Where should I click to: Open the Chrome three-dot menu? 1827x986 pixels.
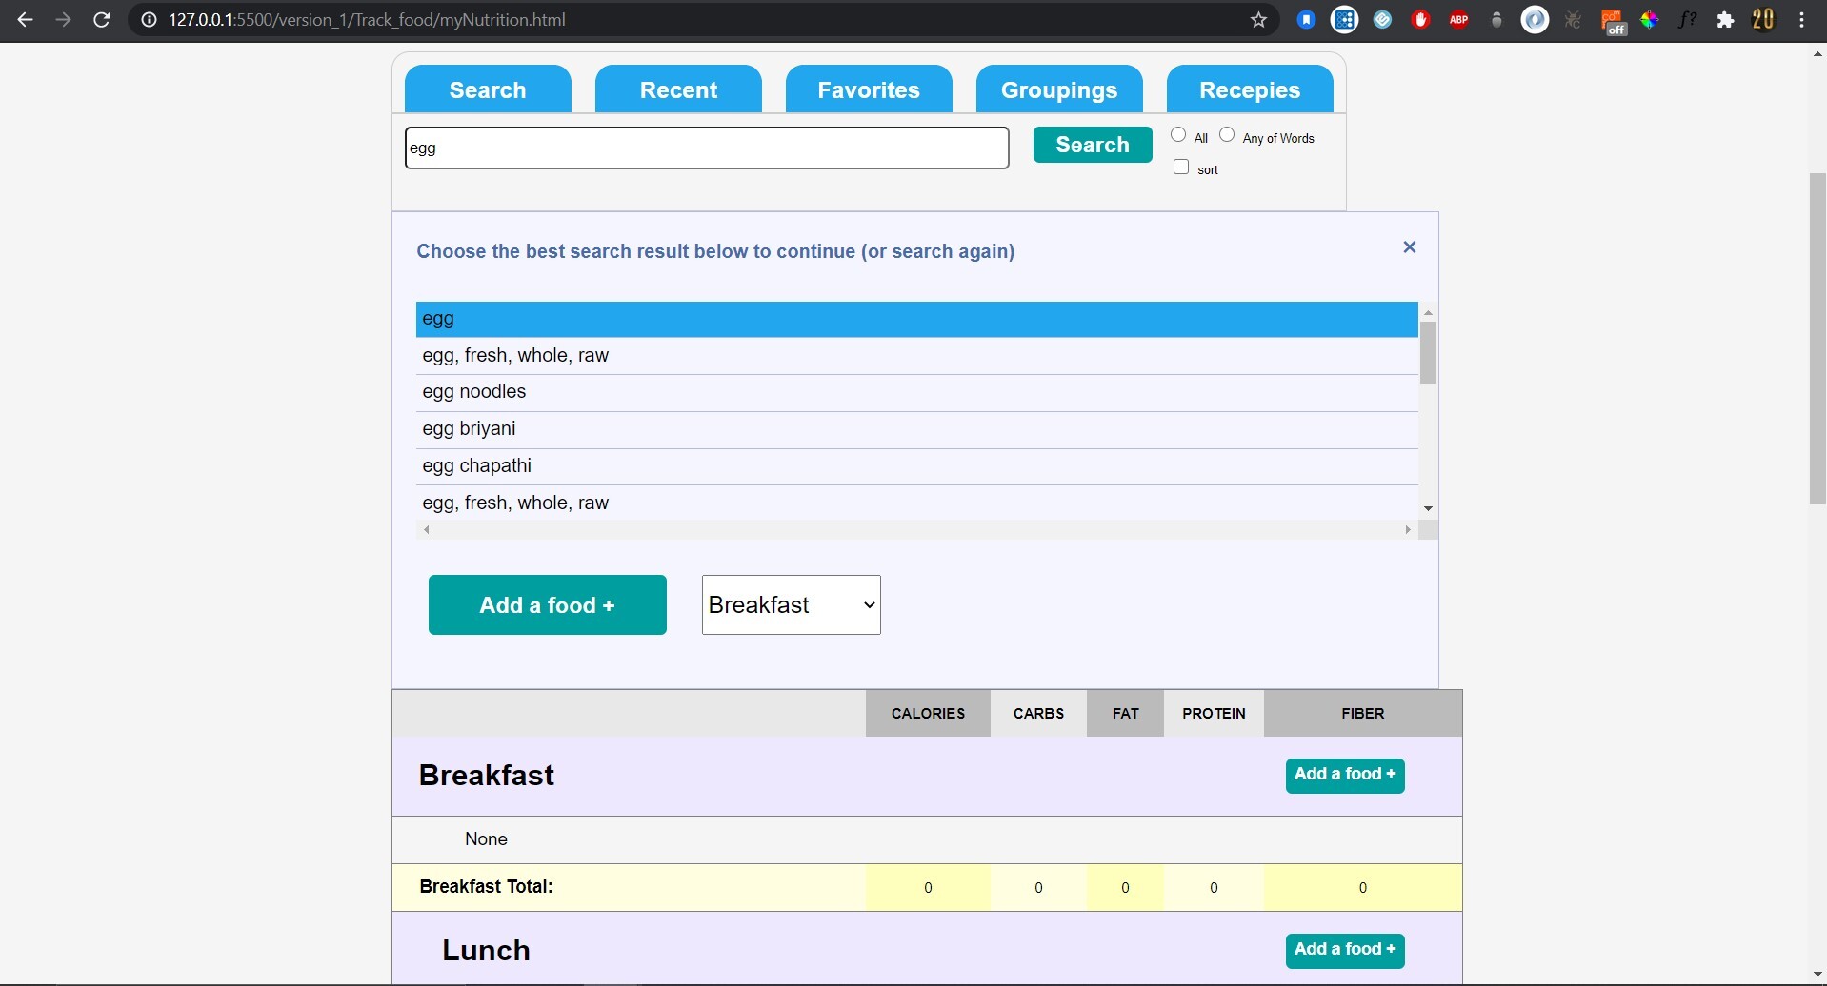[x=1802, y=20]
